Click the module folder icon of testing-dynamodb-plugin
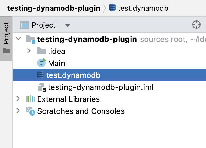This screenshot has height=148, width=206. 31,39
